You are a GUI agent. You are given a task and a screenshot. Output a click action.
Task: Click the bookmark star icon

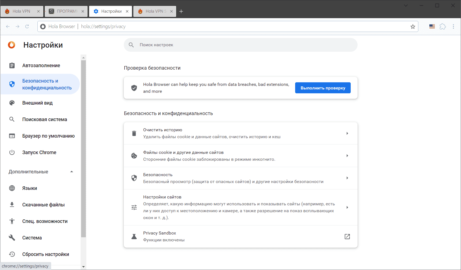coord(413,27)
